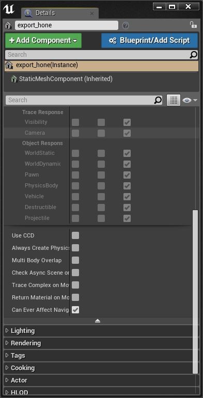Open the Add Component menu
The height and width of the screenshot is (398, 203).
point(43,40)
